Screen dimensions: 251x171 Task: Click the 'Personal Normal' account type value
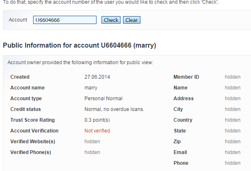[104, 99]
